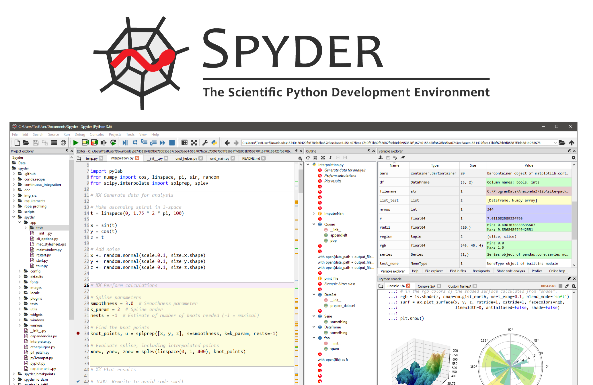This screenshot has width=593, height=385.
Task: Select the prepare_dataset method in Outline
Action: [342, 306]
